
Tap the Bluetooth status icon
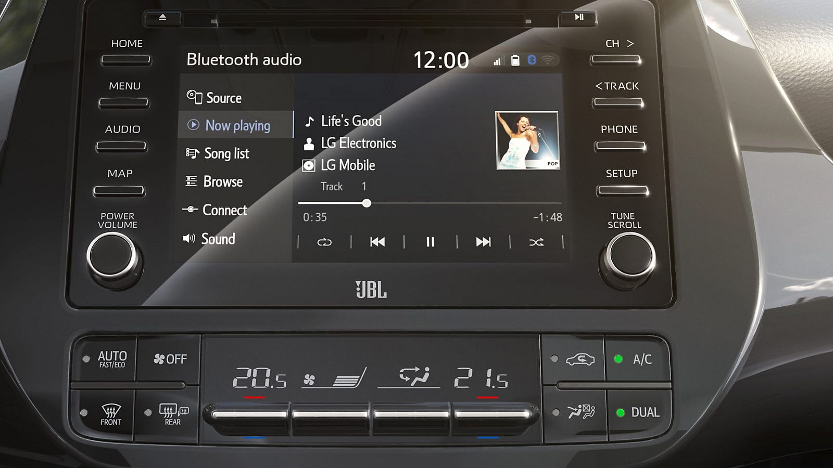coord(532,60)
